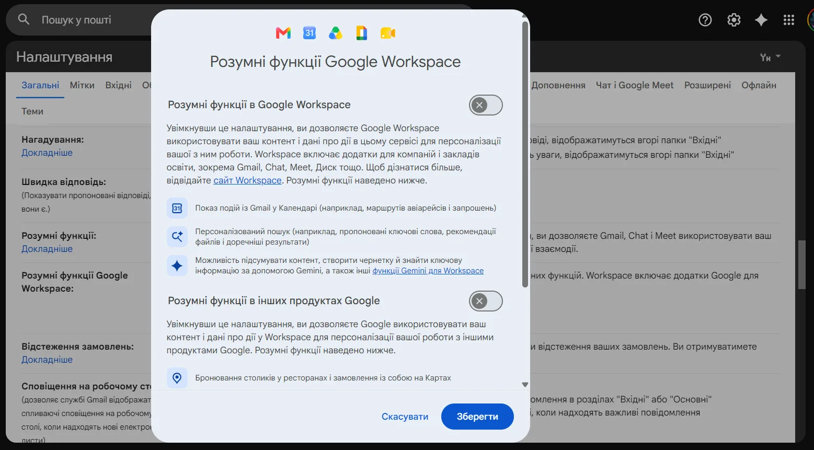Click the Gmail icon in the dialog header
The image size is (814, 450).
[283, 33]
